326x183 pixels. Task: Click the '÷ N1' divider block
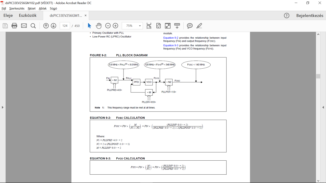pos(115,80)
